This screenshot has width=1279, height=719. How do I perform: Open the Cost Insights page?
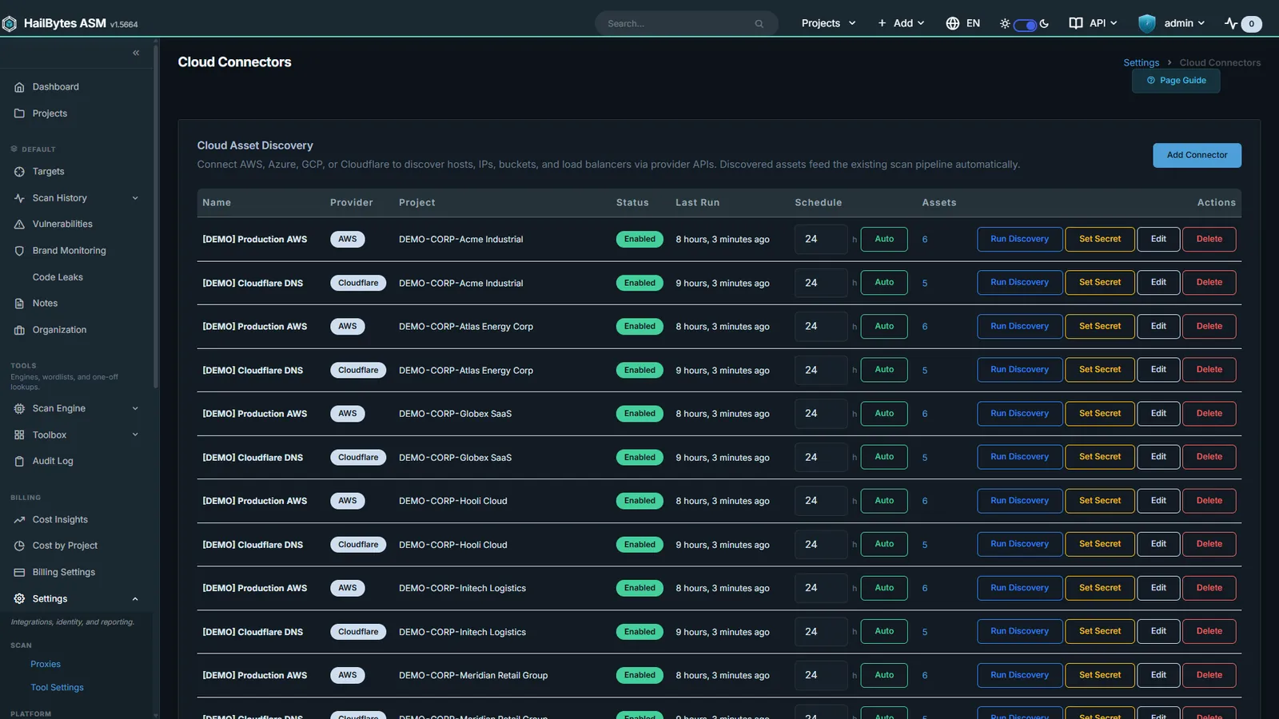pos(60,519)
